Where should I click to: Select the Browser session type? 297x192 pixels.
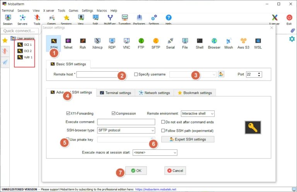214,43
